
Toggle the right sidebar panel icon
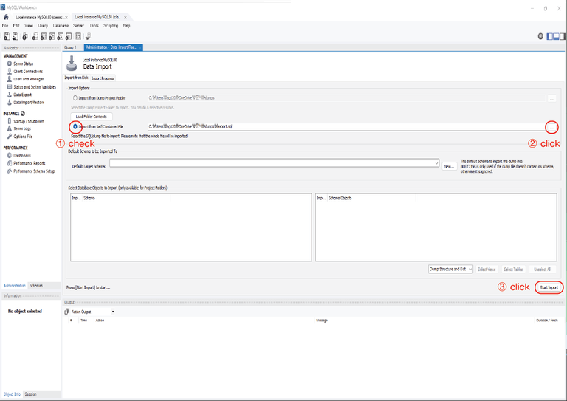(x=563, y=36)
